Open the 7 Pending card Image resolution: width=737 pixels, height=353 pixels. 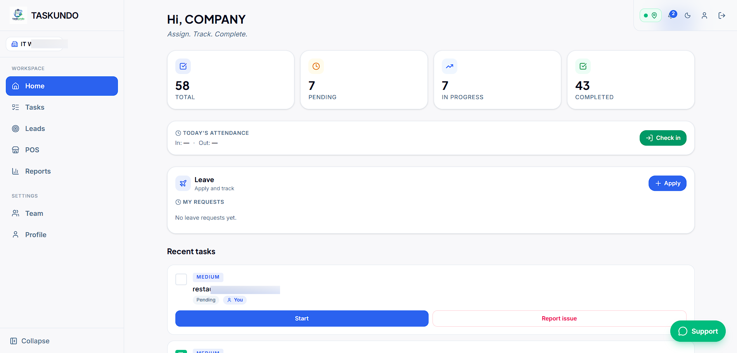pos(364,80)
